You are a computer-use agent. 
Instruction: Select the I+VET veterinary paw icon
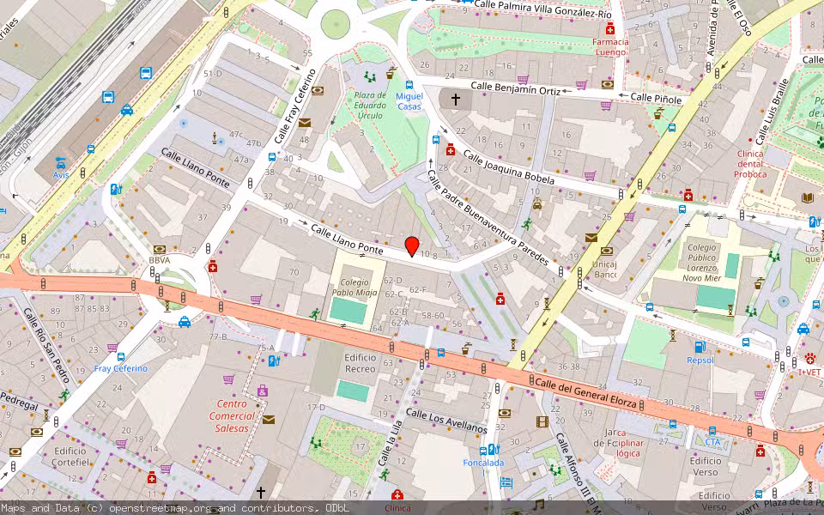coord(809,359)
